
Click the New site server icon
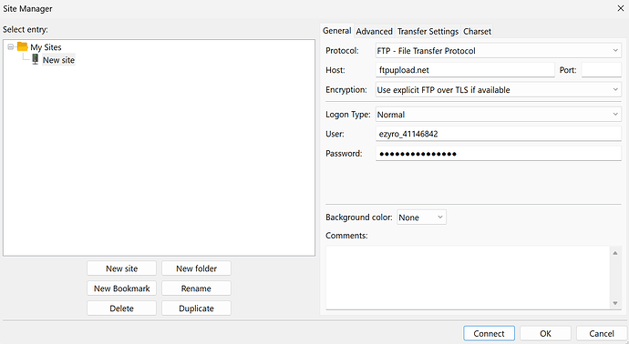[36, 60]
